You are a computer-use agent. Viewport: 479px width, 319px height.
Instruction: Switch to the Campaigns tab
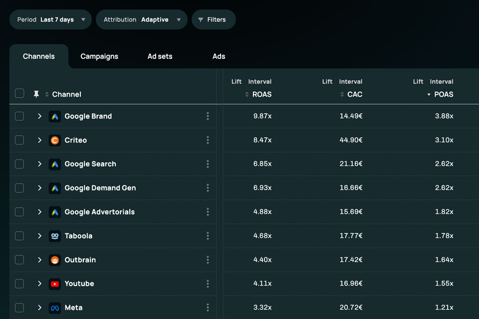point(99,56)
